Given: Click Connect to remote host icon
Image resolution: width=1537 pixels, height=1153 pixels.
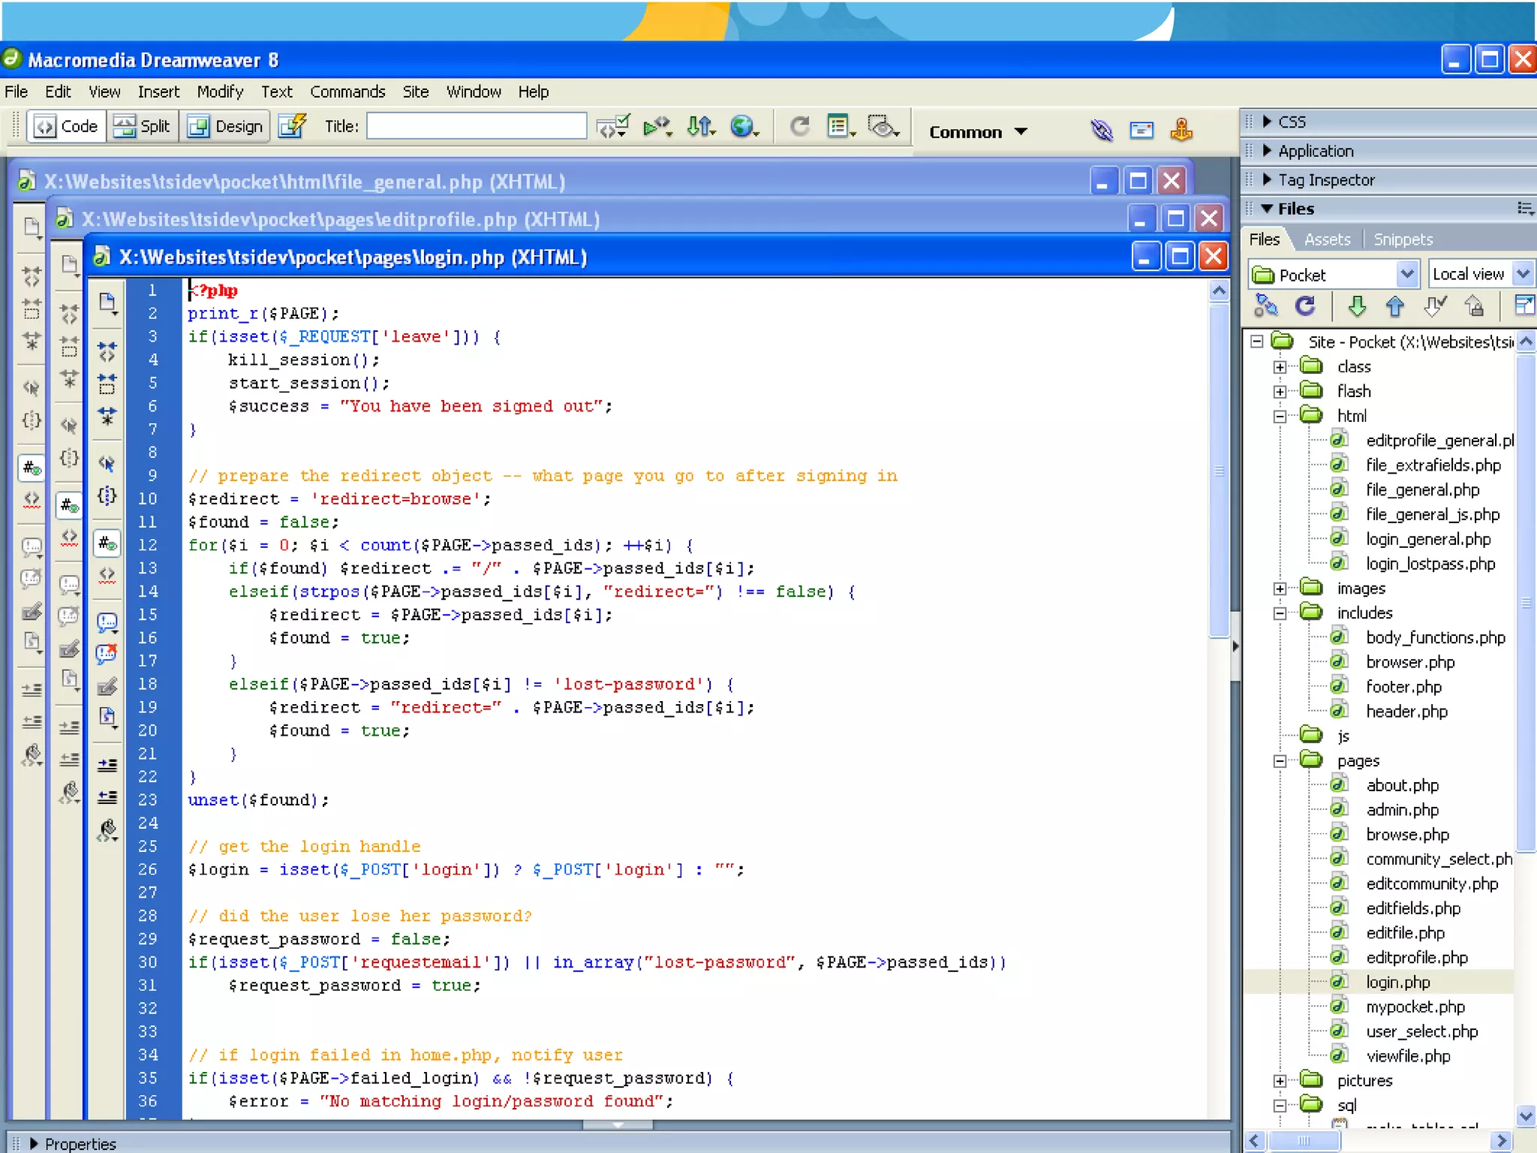Looking at the screenshot, I should [1265, 306].
